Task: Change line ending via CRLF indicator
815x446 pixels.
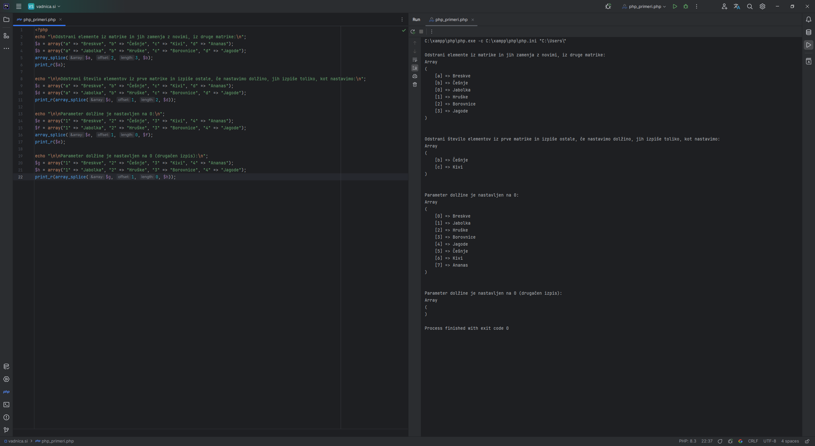Action: (753, 441)
